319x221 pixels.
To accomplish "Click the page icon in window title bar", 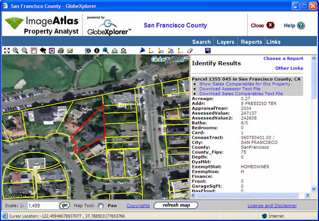I will pos(5,6).
